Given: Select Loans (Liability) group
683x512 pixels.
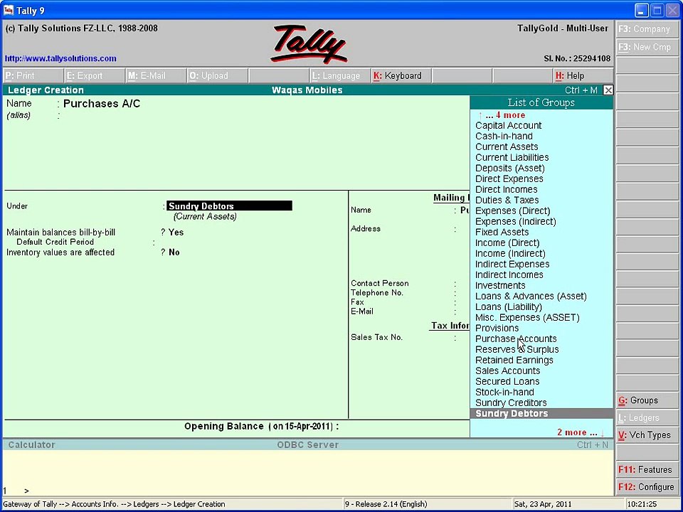Looking at the screenshot, I should pos(509,306).
